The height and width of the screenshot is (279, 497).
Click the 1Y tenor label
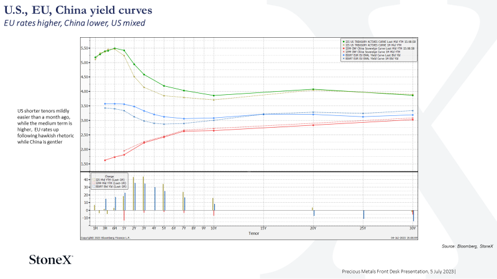point(124,228)
